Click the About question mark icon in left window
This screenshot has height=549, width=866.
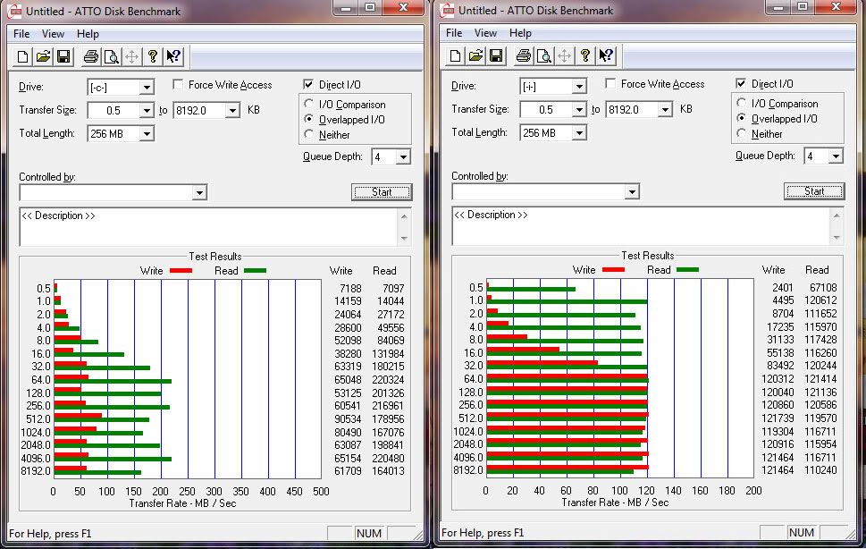(153, 56)
